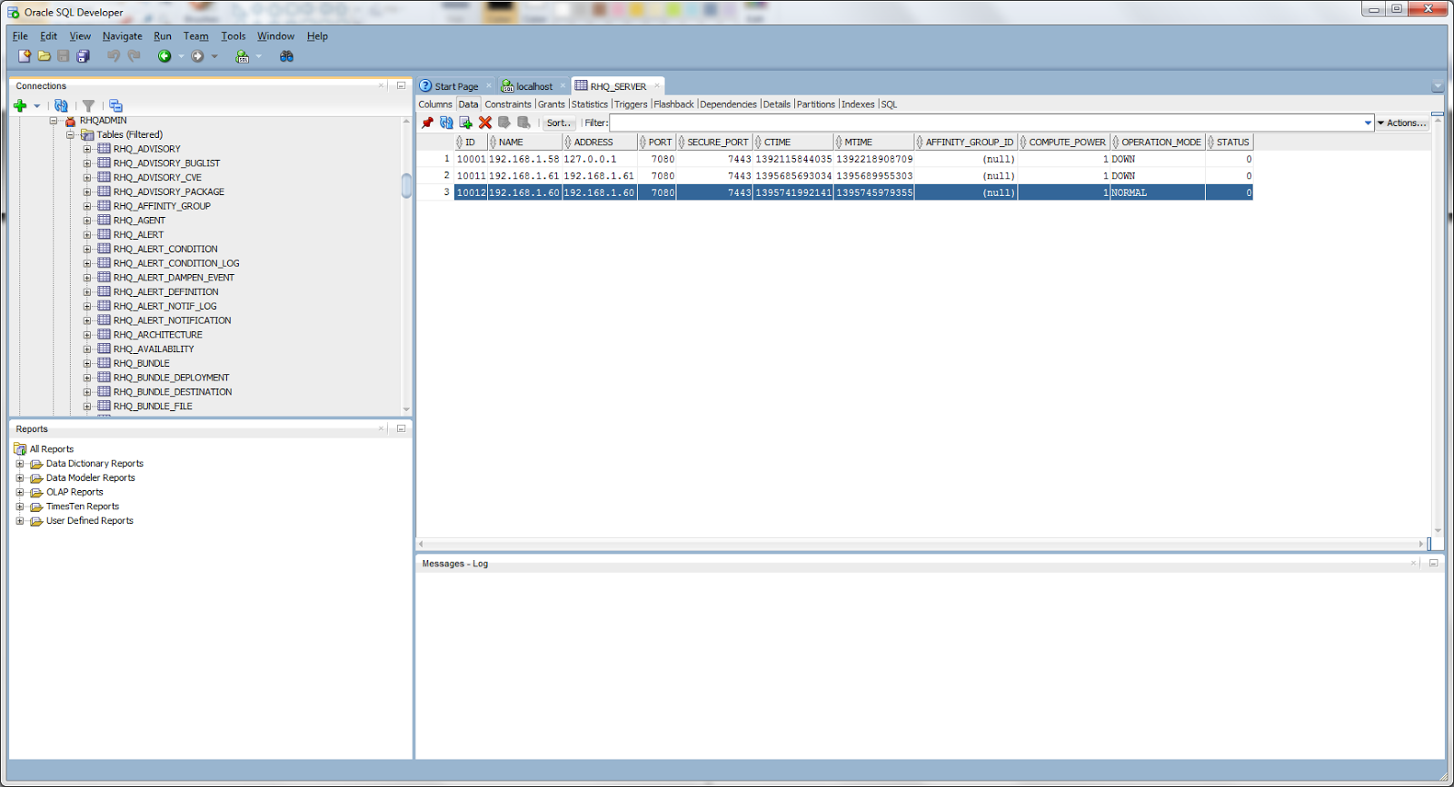Click the schema browser icon in Connections
The image size is (1454, 787).
tap(115, 105)
